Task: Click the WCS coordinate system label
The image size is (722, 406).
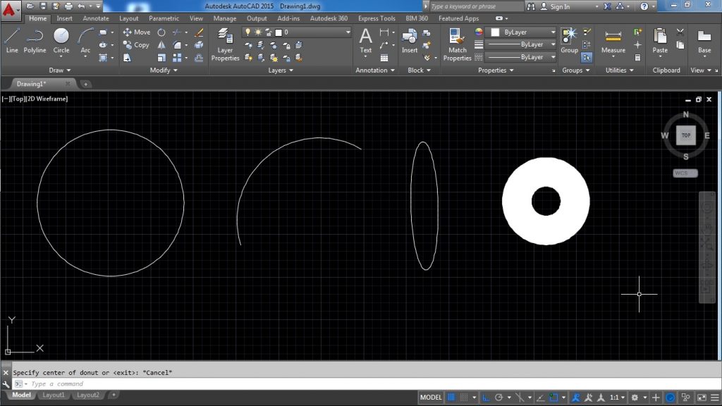Action: pyautogui.click(x=685, y=173)
